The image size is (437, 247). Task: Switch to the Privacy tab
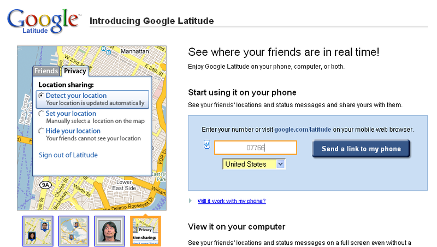pyautogui.click(x=75, y=71)
